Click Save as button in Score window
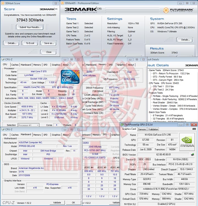198x206 pixels. click(x=49, y=43)
